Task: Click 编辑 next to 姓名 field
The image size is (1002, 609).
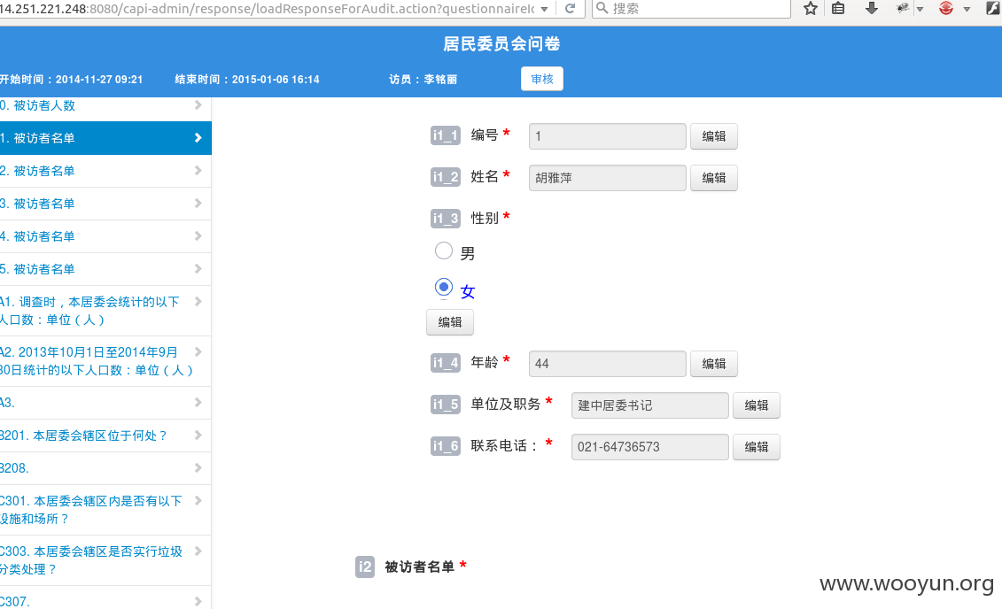Action: pos(714,177)
